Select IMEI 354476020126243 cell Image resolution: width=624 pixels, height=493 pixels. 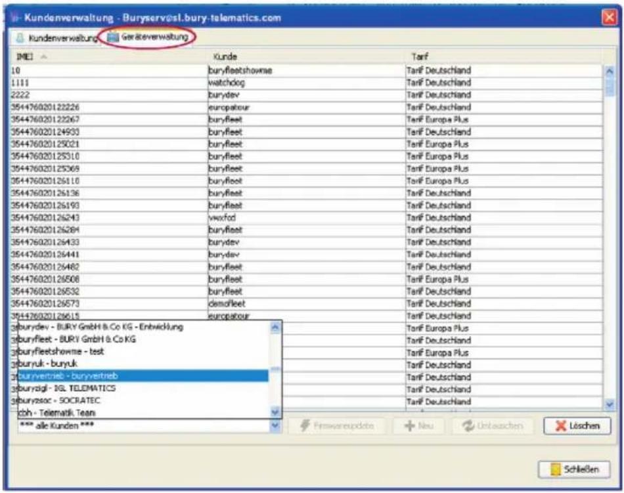109,217
